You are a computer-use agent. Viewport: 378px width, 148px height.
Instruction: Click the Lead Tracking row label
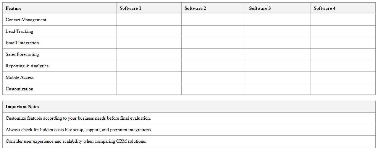[20, 31]
